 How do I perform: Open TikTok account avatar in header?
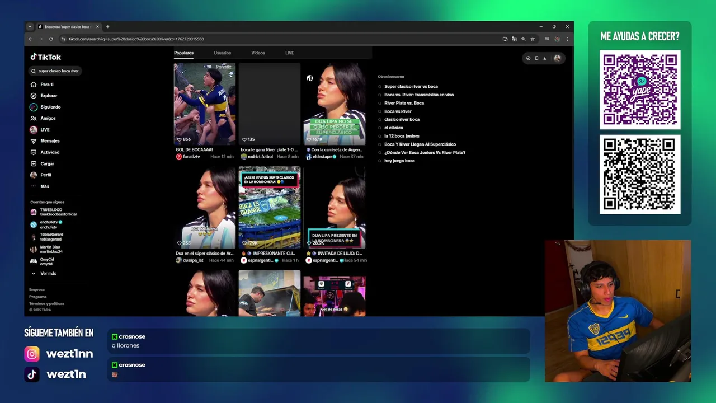[x=557, y=58]
